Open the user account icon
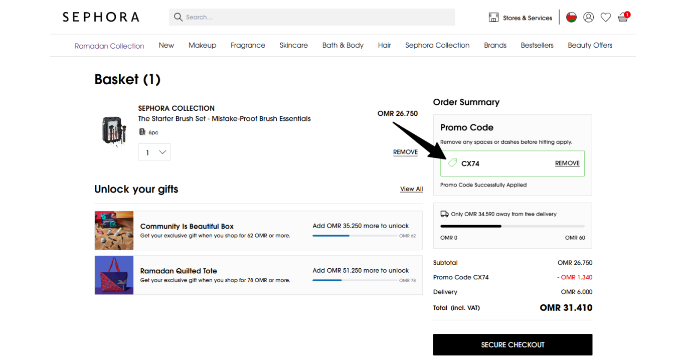 pyautogui.click(x=589, y=18)
